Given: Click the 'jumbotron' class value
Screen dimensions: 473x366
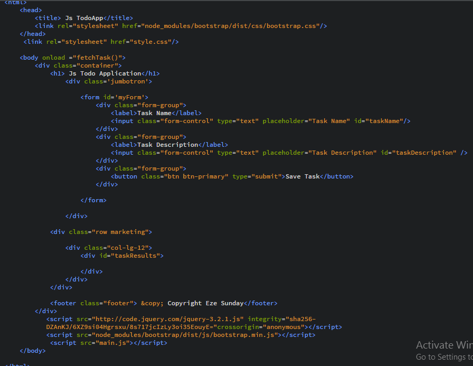Looking at the screenshot, I should point(128,81).
